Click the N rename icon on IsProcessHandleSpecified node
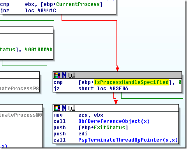187x149 pixels. click(64, 75)
